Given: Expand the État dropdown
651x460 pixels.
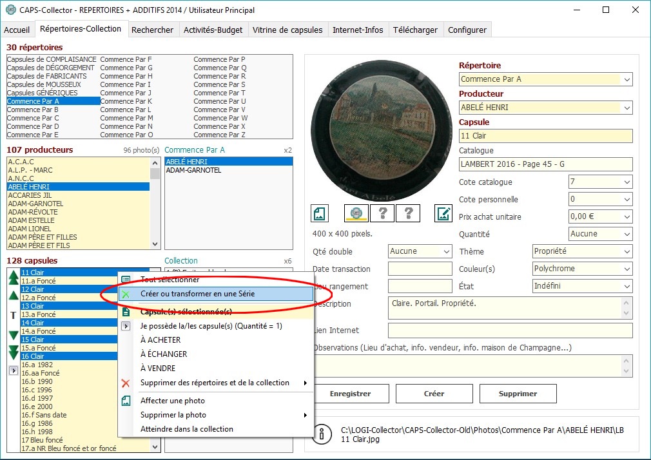Looking at the screenshot, I should 627,287.
